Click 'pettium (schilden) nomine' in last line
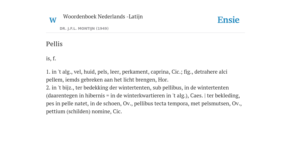The image size is (291, 145). 79,112
